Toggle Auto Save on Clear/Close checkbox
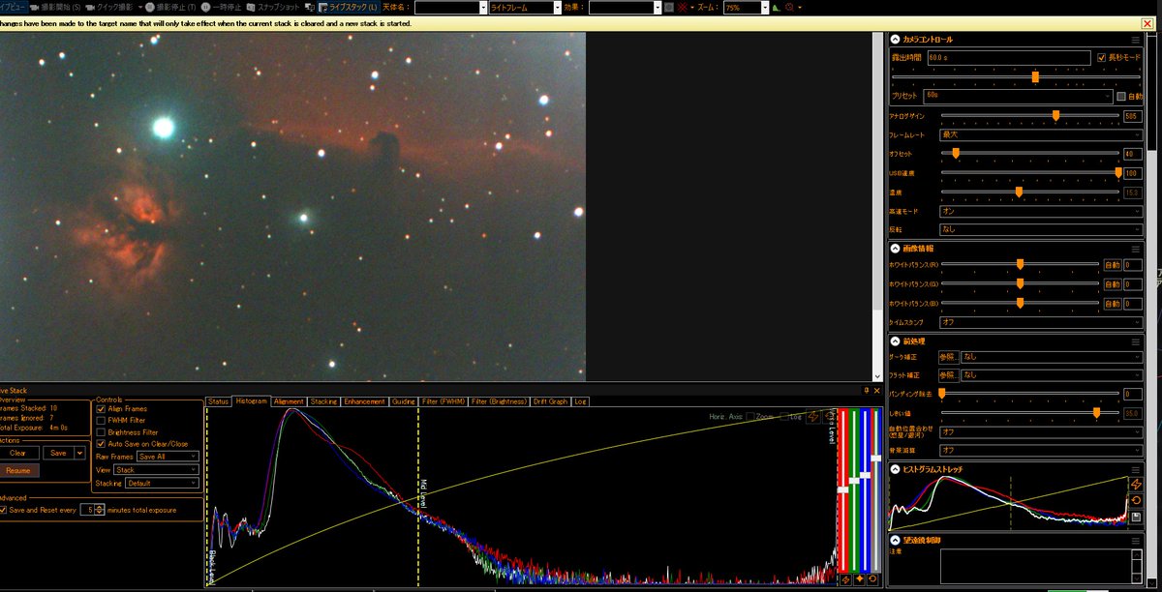Viewport: 1162px width, 592px height. pos(101,444)
